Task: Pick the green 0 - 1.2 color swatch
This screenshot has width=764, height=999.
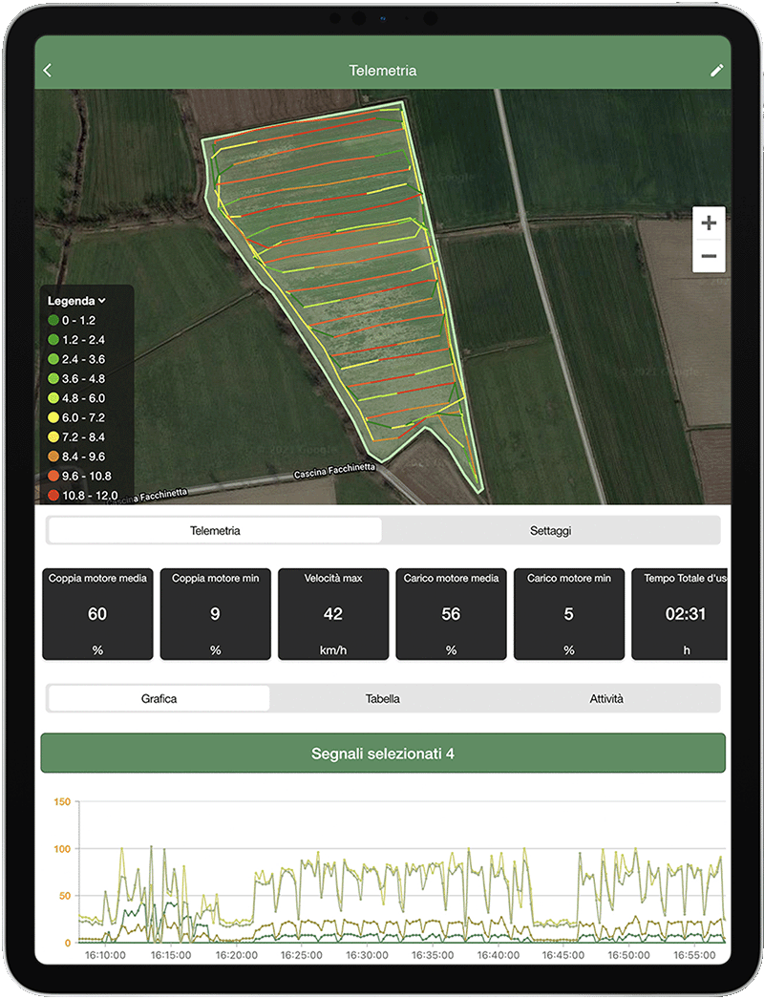Action: pyautogui.click(x=55, y=320)
